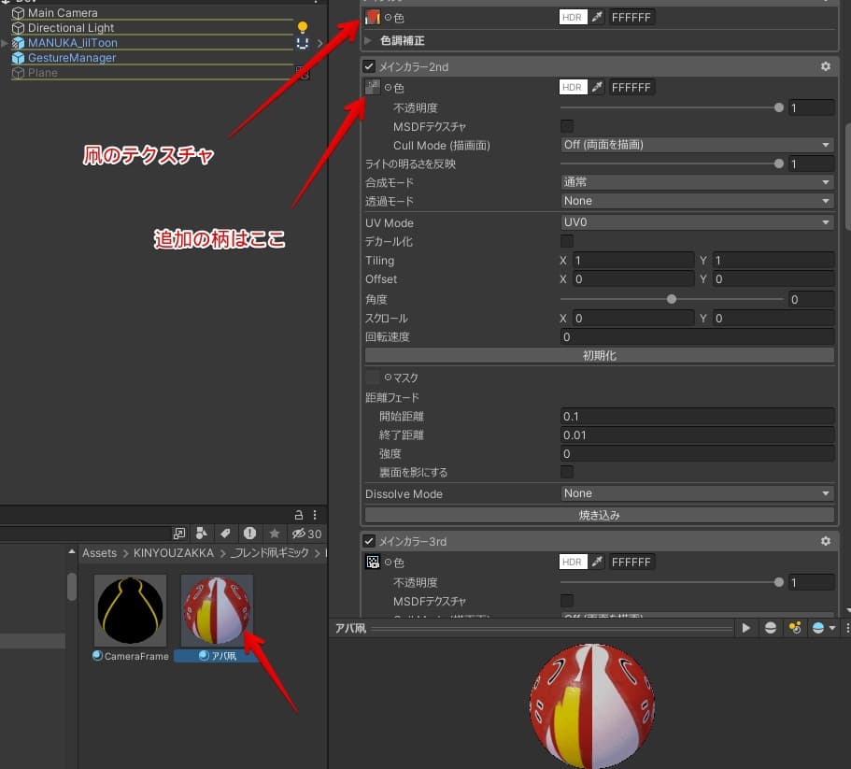The width and height of the screenshot is (851, 769).
Task: Open MANUKA_lilToon prefab with chevron
Action: (x=319, y=43)
